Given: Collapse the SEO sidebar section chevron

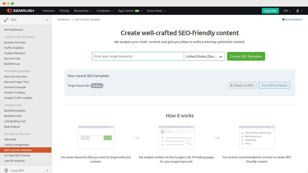Looking at the screenshot, I should [47, 20].
